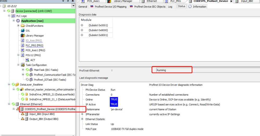Click the ACT action icon under POU12

[x=28, y=60]
